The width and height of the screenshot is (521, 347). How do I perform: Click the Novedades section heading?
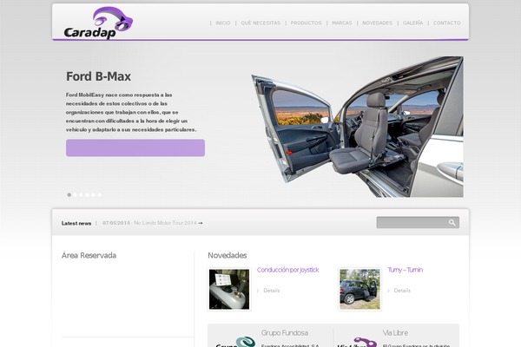[x=228, y=255]
